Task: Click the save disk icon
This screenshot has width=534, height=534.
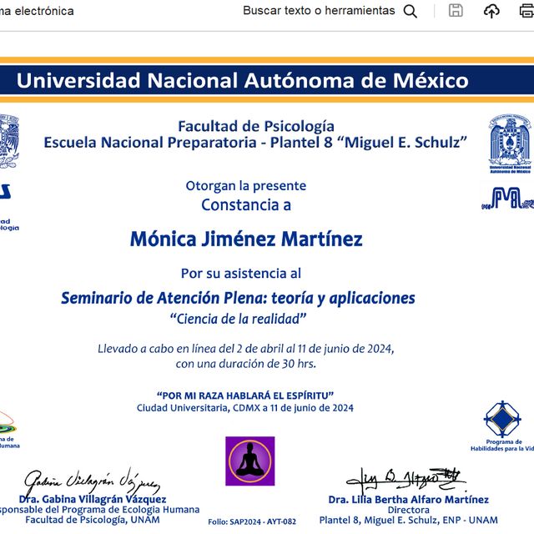Action: pyautogui.click(x=456, y=11)
